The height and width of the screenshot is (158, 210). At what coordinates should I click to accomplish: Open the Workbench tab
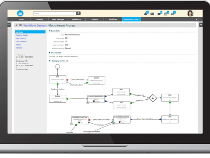coord(76,19)
